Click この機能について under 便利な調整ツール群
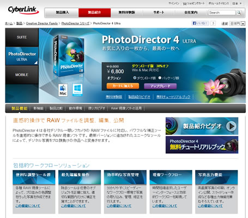The height and width of the screenshot is (218, 248). [x=28, y=206]
